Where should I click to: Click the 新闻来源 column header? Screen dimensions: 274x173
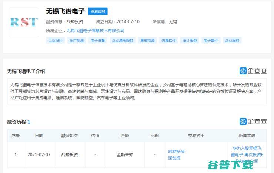247,136
